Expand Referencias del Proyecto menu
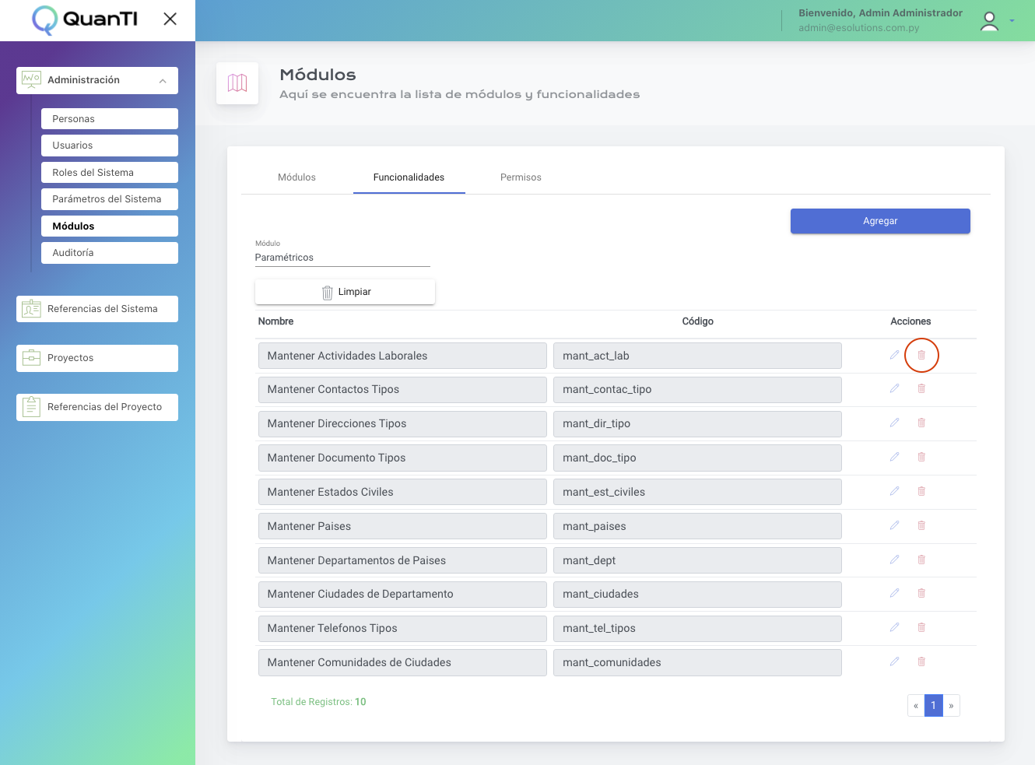This screenshot has width=1035, height=765. click(x=97, y=407)
